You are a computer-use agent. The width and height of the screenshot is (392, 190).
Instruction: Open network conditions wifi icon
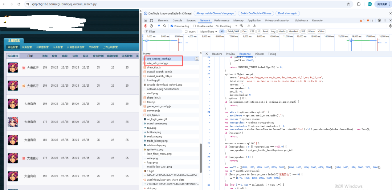tap(241, 26)
